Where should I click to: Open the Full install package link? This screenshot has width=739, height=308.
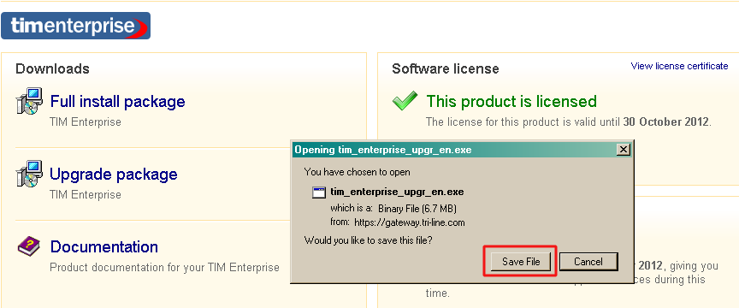click(x=117, y=102)
